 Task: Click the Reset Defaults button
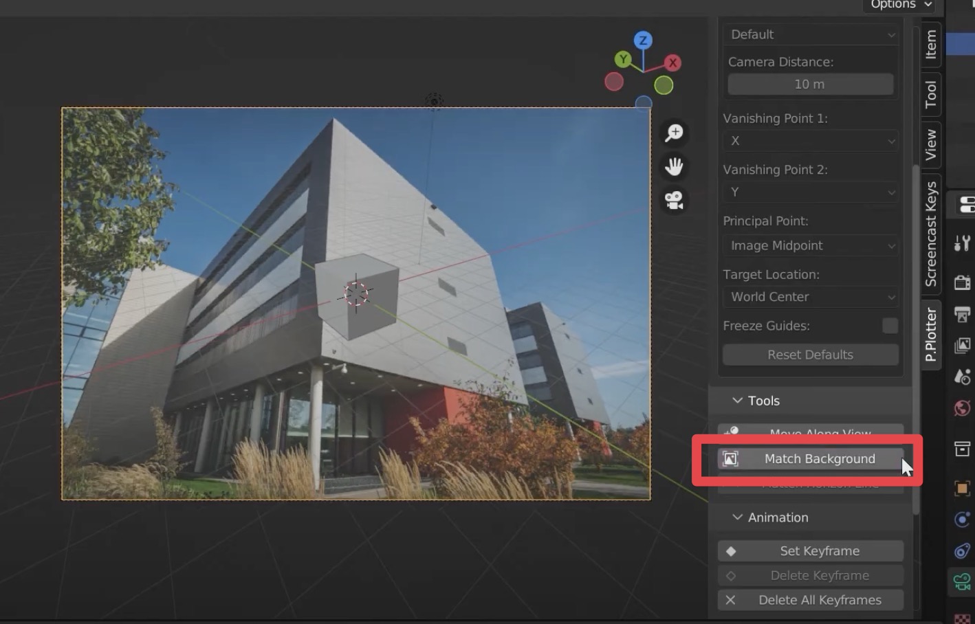[x=811, y=355]
